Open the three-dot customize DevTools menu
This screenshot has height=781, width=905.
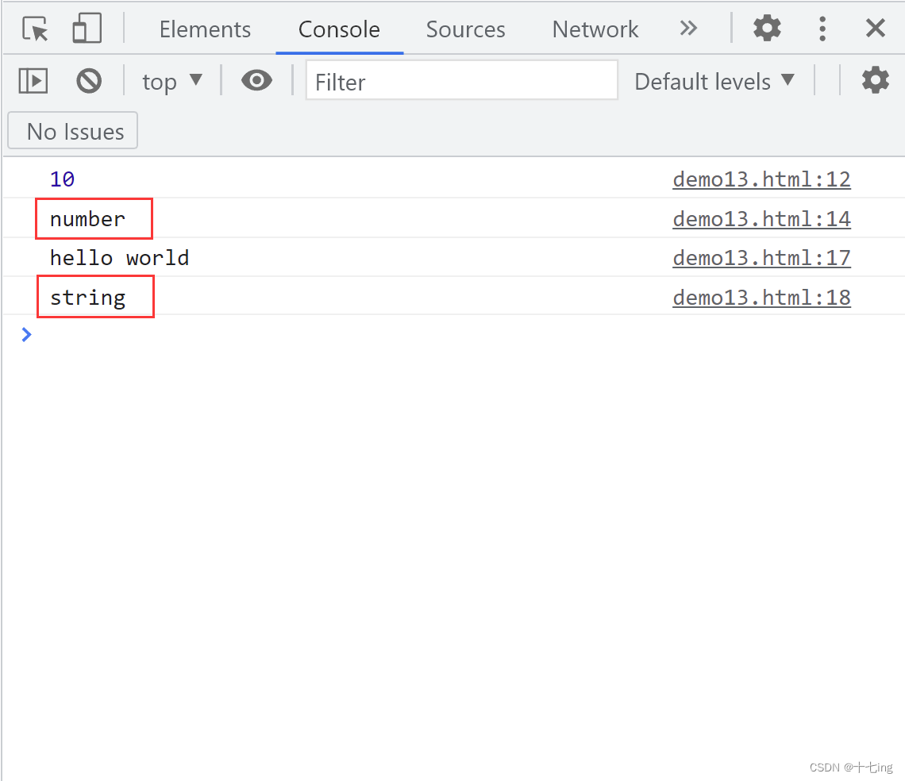tap(822, 29)
